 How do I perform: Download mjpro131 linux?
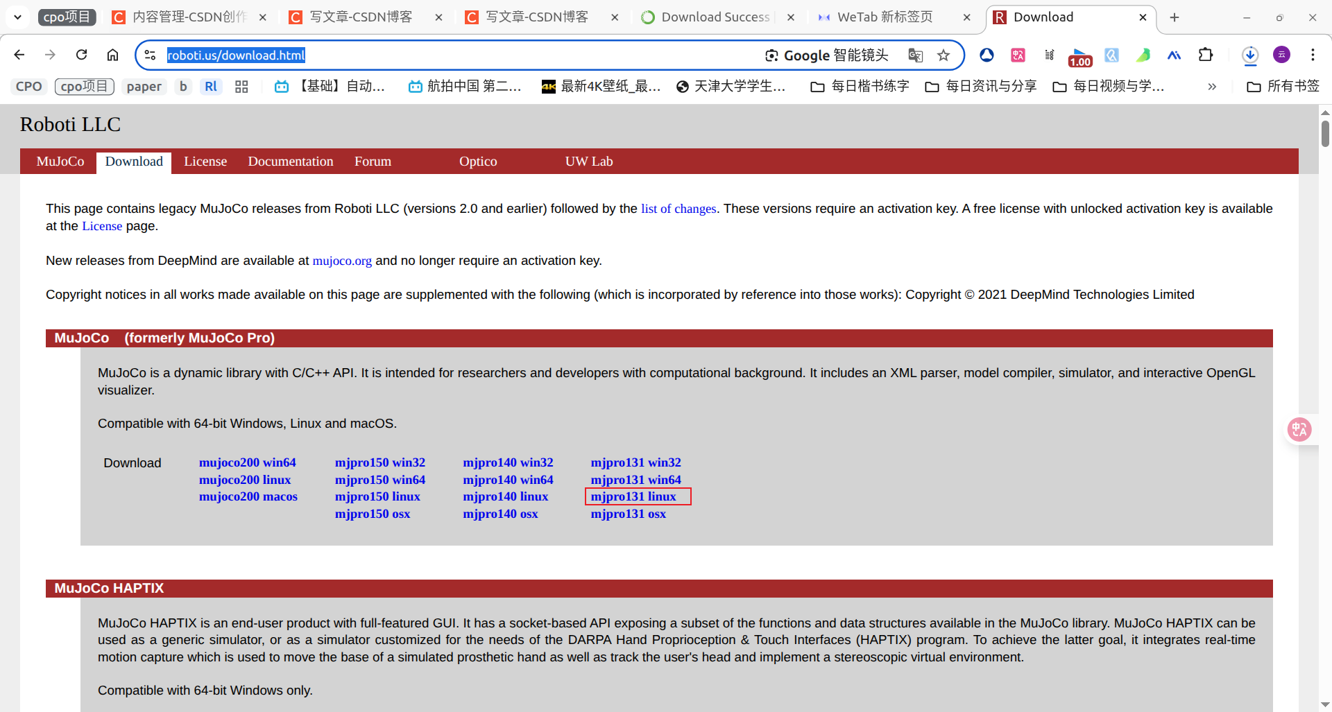tap(633, 496)
